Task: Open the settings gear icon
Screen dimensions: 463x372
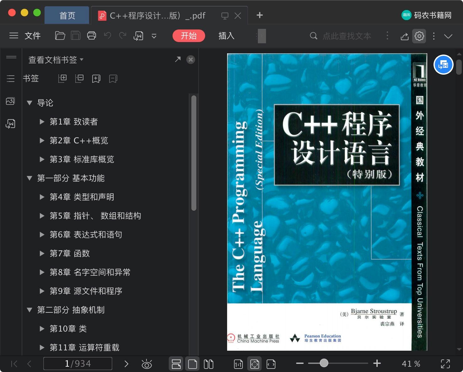Action: point(419,36)
